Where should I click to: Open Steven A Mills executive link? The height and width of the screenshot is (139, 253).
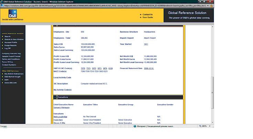coord(59,123)
